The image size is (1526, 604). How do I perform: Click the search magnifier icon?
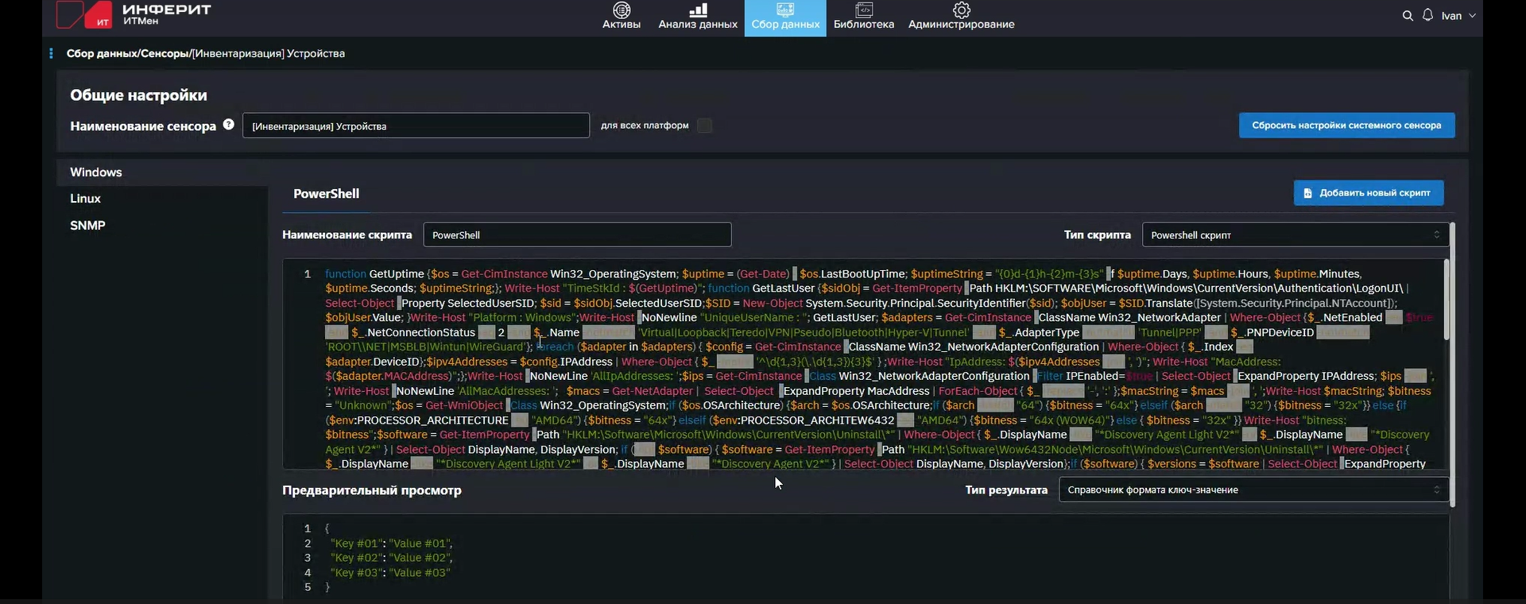1408,16
